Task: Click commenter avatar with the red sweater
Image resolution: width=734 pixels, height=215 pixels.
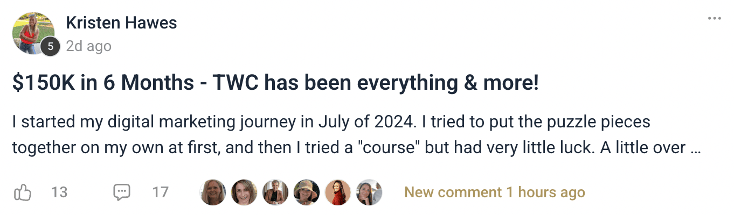Action: pyautogui.click(x=338, y=192)
